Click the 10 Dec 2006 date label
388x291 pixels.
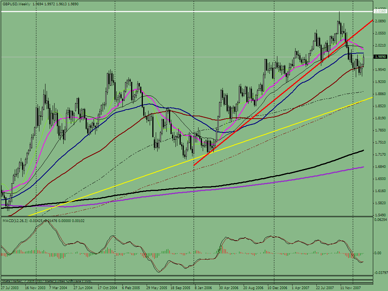[277, 288]
